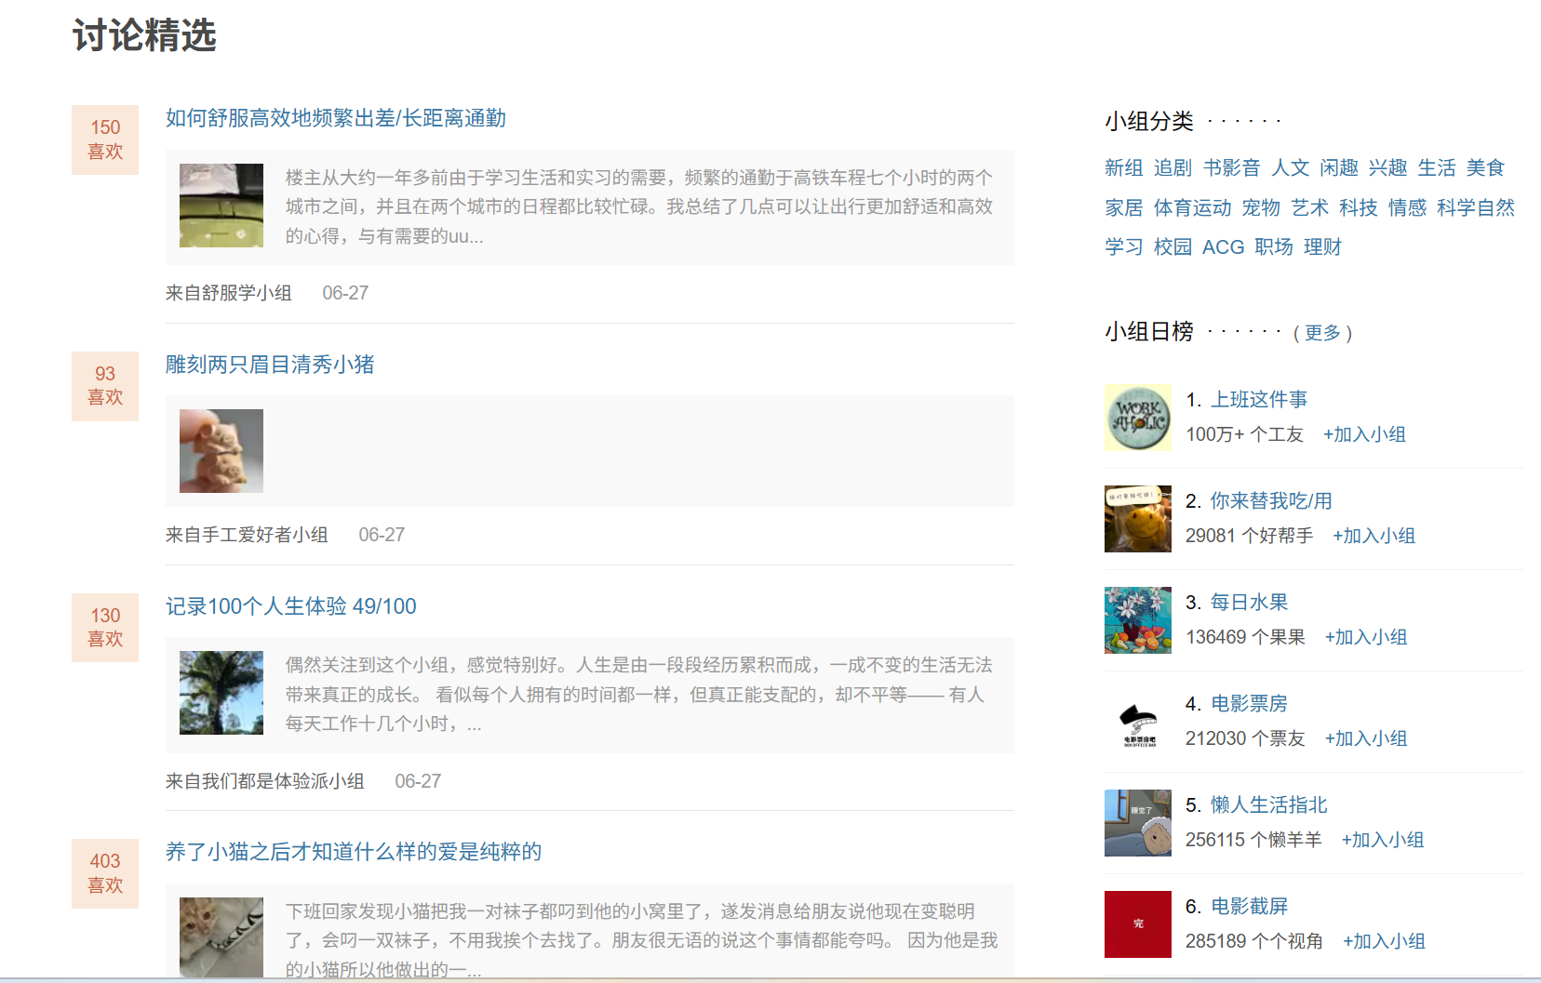This screenshot has width=1541, height=983.
Task: Open post 记录100个人生体验 49/100
Action: coord(291,606)
